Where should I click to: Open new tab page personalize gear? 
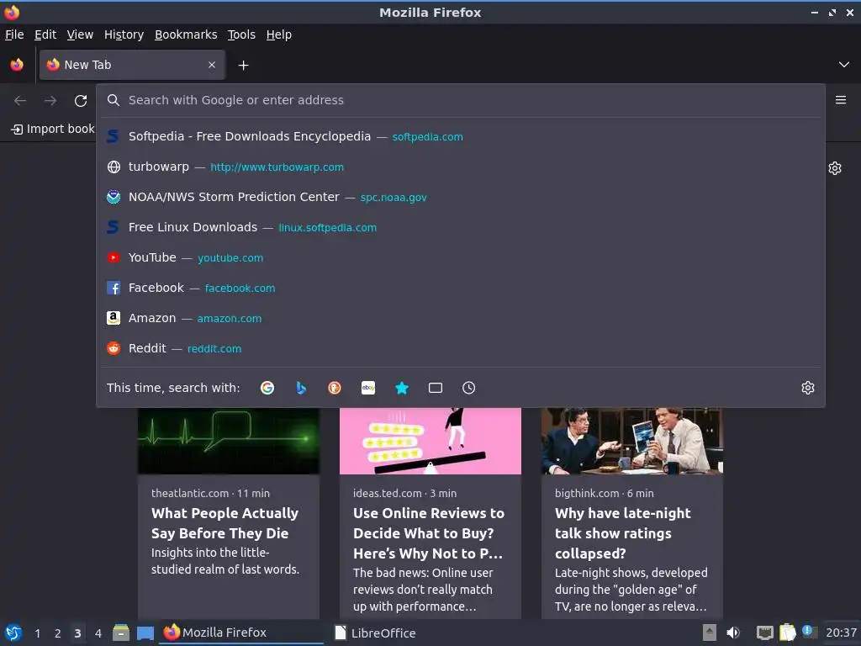835,168
